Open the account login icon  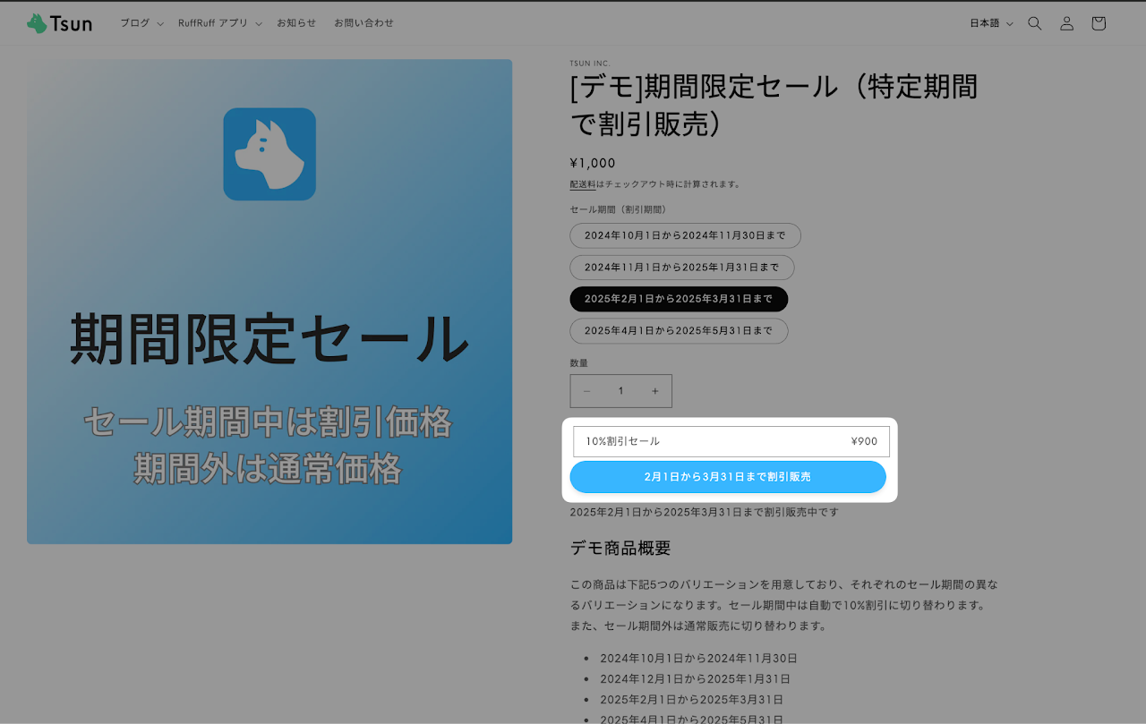[x=1066, y=23]
